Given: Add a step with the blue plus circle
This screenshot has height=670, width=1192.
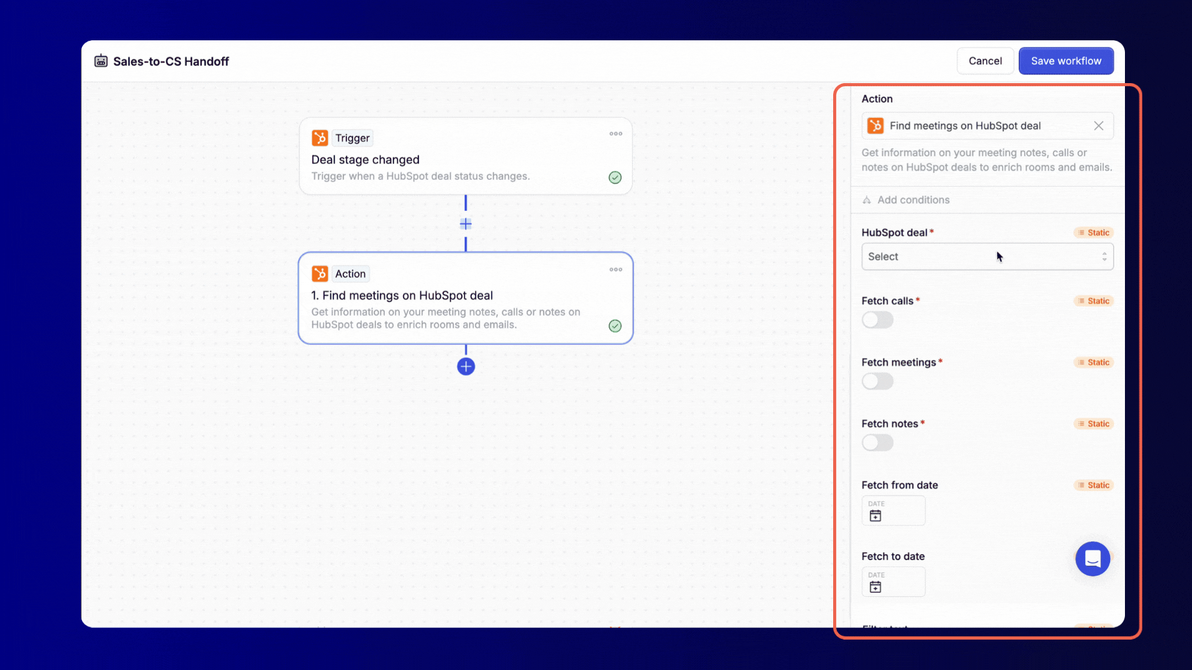Looking at the screenshot, I should pyautogui.click(x=466, y=367).
